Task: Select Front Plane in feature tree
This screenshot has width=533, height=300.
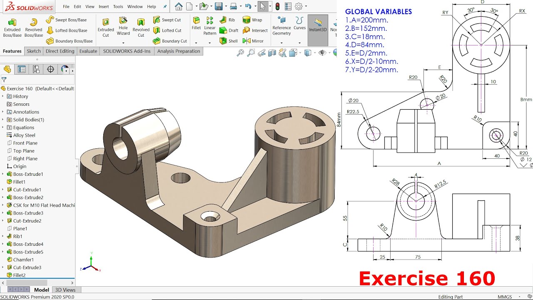Action: (22, 143)
